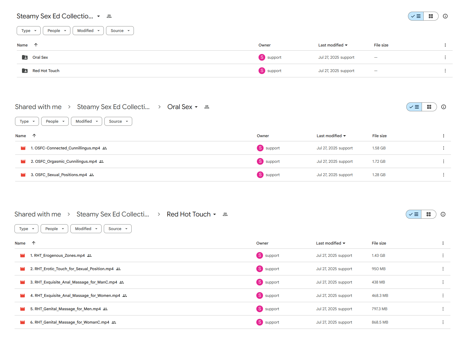Viewport: 472px width, 345px height.
Task: Open Modified filter in Oral Sex panel
Action: tap(87, 121)
